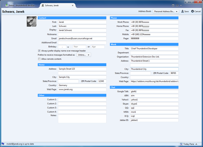
Task: Open the Address Book dropdown
Action: click(x=166, y=11)
